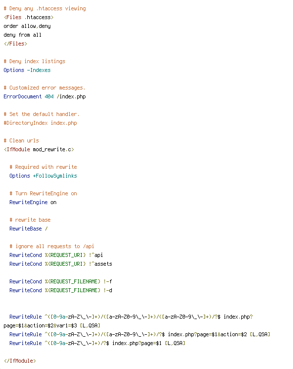Click the 'Options +FollowSymlinks' directive

(43, 176)
